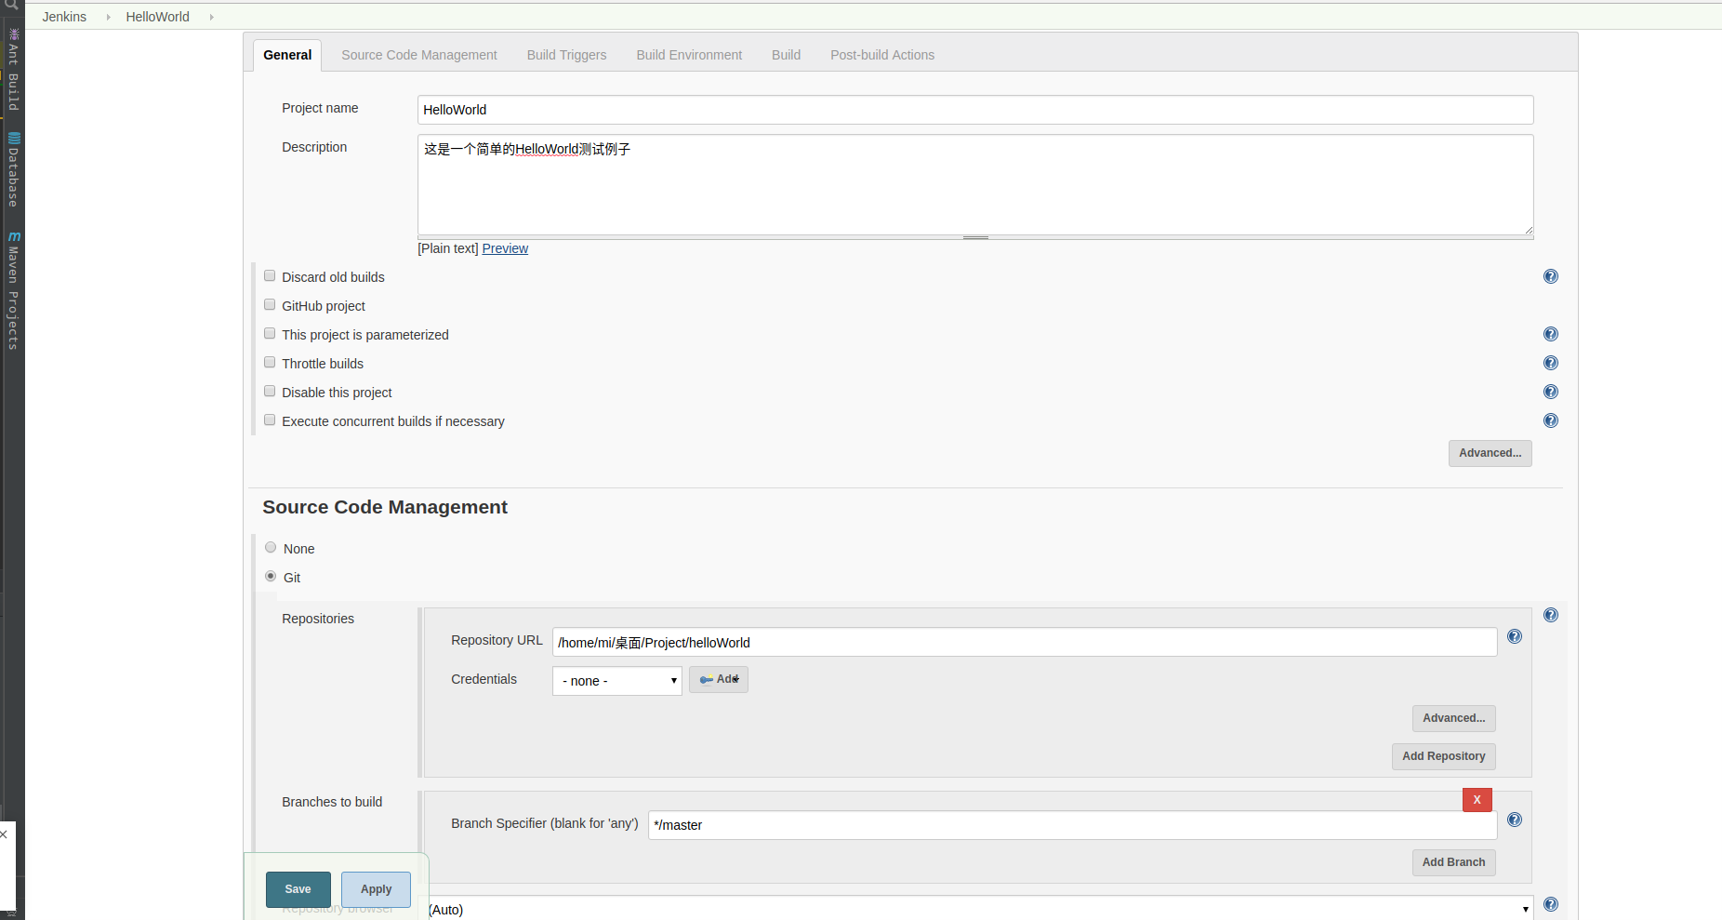The image size is (1722, 920).
Task: Open HelloWorld breadcrumb link
Action: click(157, 17)
